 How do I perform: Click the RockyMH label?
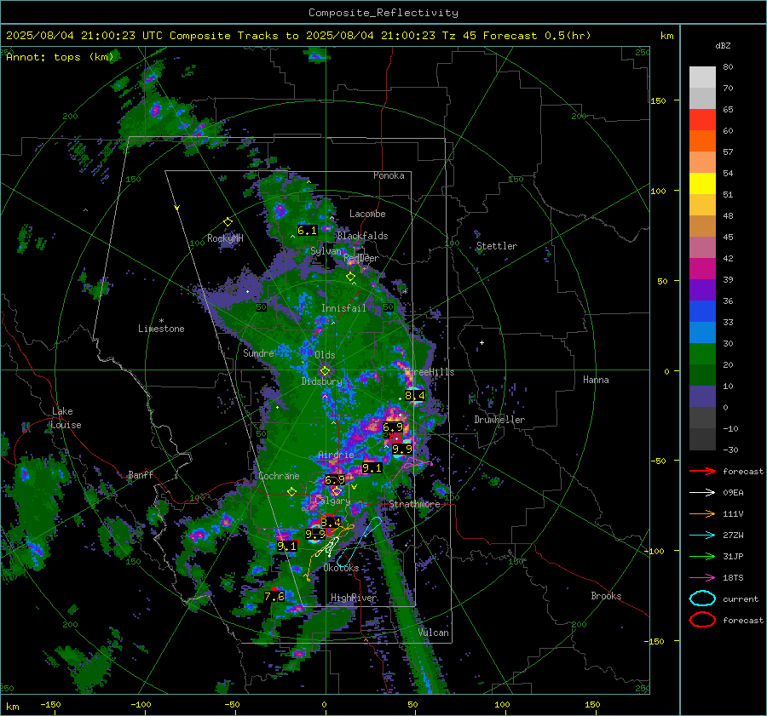225,238
